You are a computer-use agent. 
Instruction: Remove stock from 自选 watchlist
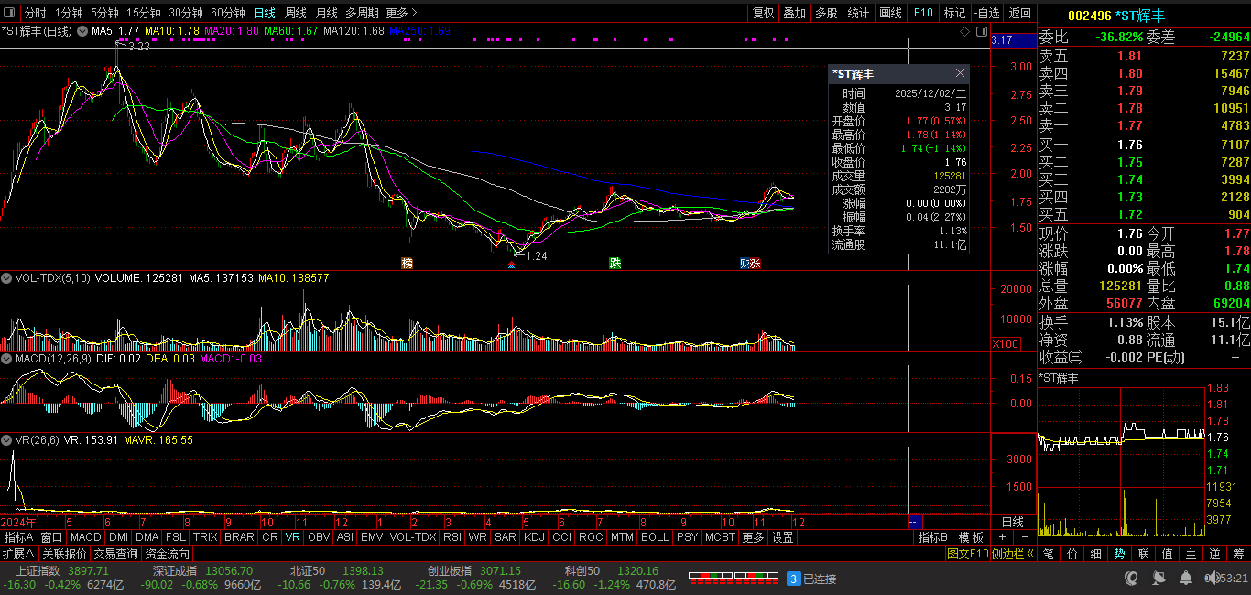(986, 13)
